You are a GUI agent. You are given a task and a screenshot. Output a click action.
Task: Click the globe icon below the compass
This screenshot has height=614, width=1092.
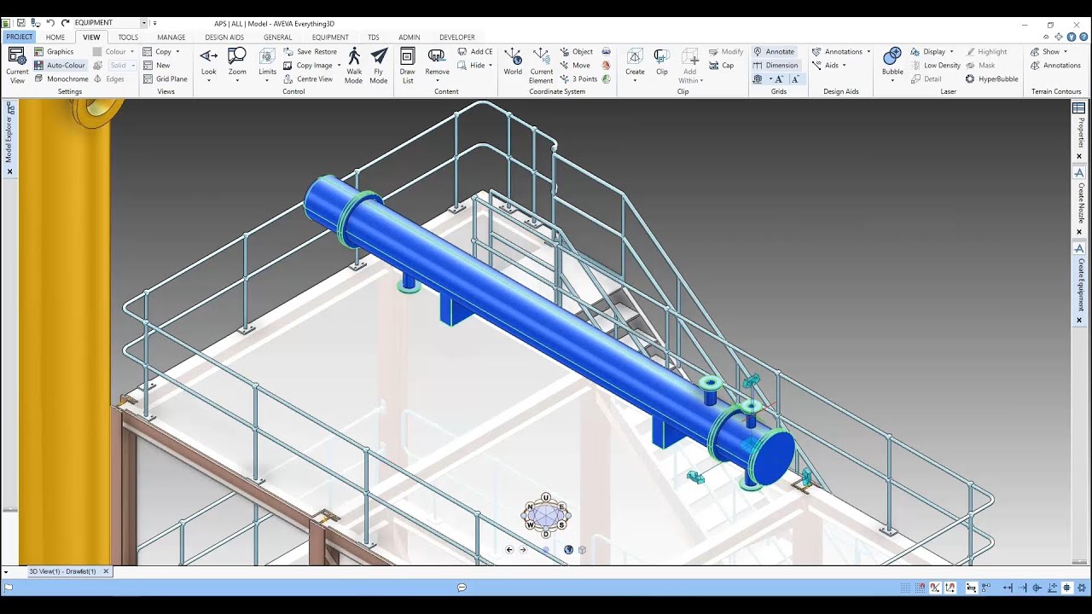point(568,550)
